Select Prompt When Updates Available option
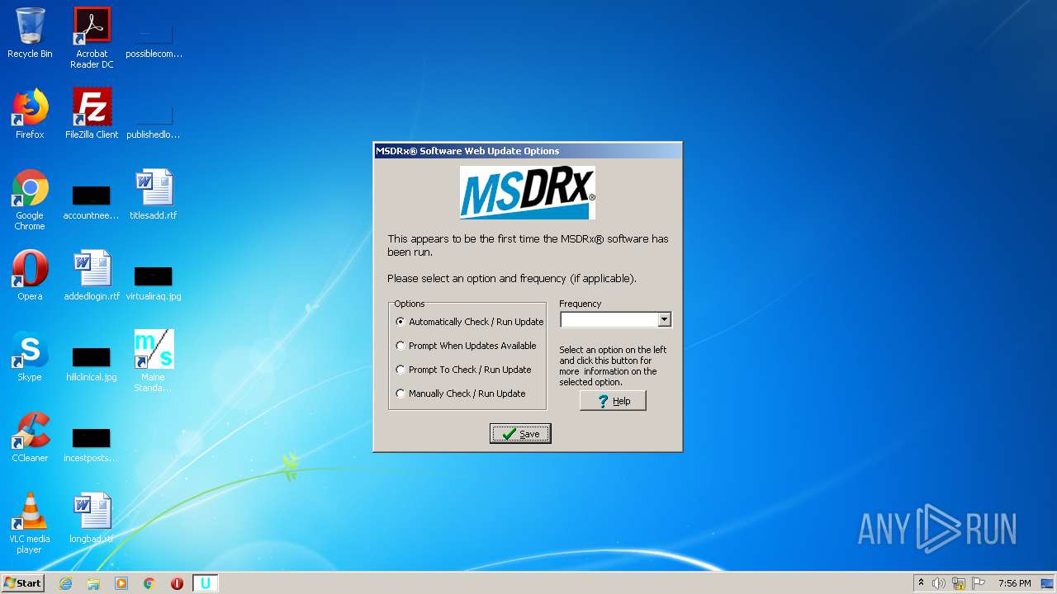The width and height of the screenshot is (1057, 594). tap(467, 346)
